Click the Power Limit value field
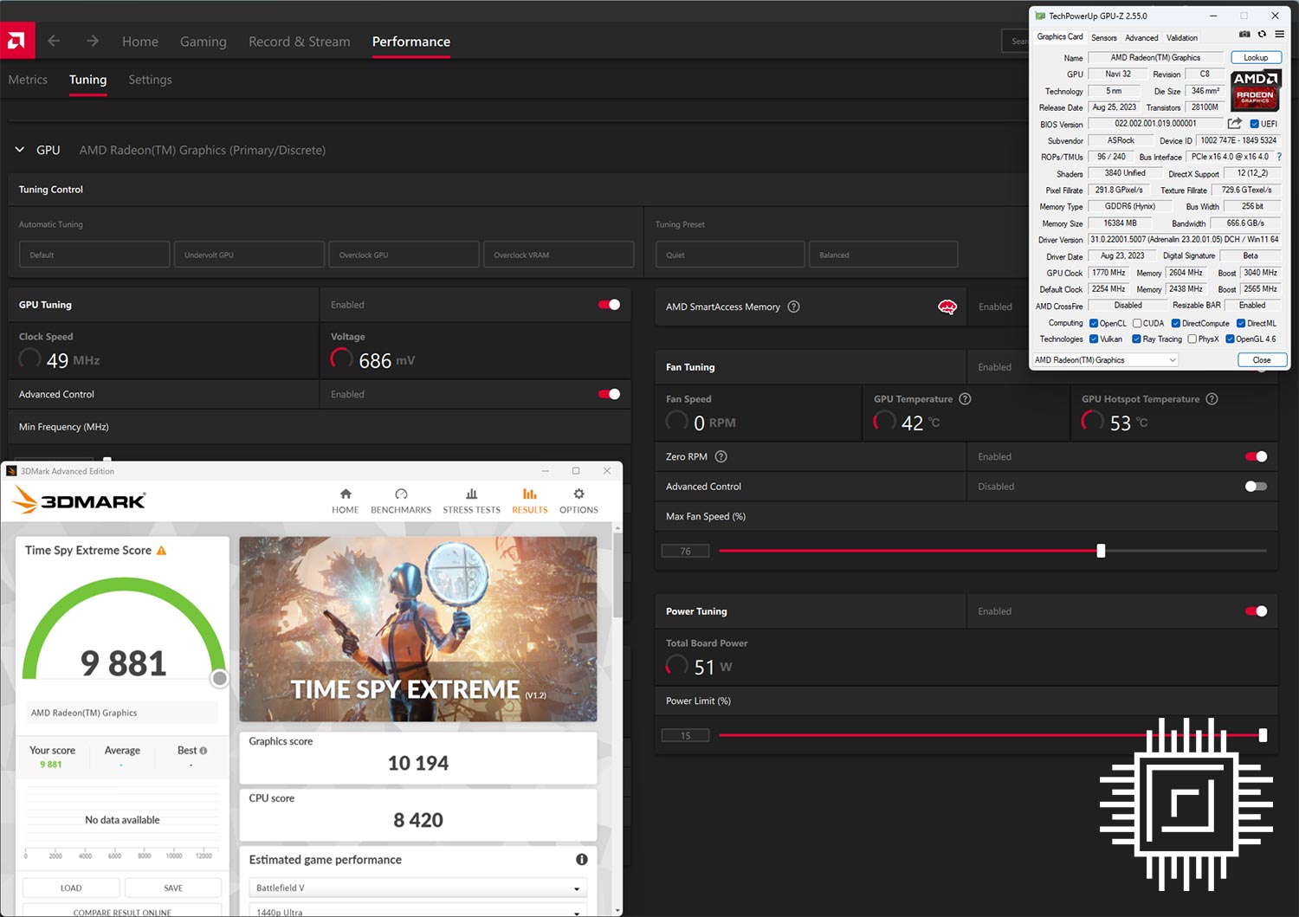 coord(685,735)
